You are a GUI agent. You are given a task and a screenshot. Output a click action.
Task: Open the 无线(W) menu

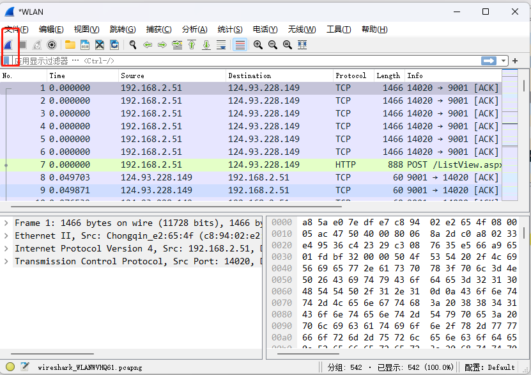pos(302,29)
